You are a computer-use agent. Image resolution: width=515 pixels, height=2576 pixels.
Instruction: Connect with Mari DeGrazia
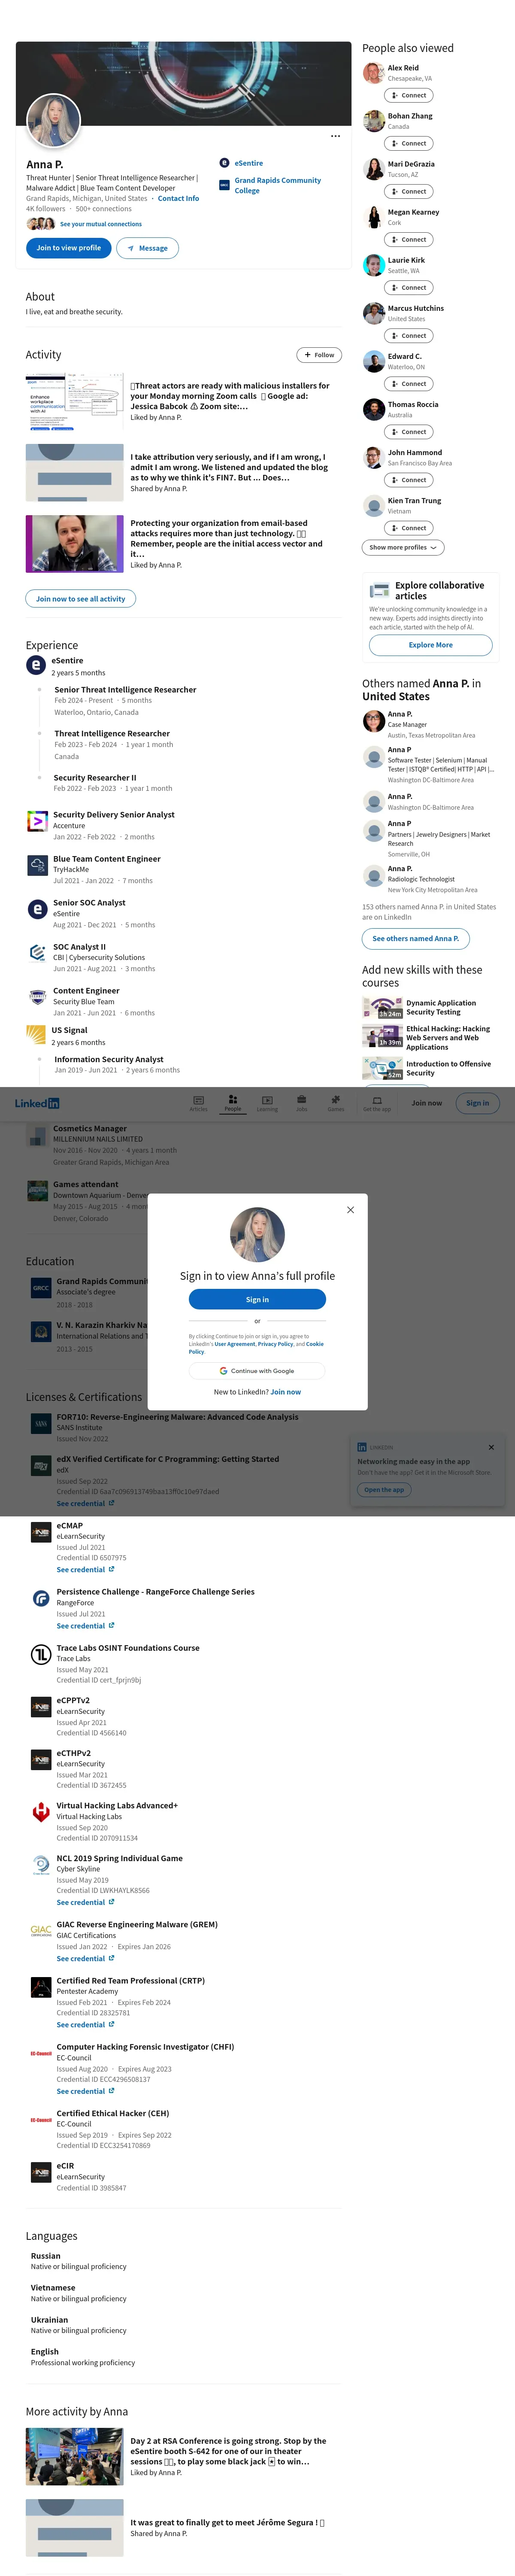pos(408,191)
